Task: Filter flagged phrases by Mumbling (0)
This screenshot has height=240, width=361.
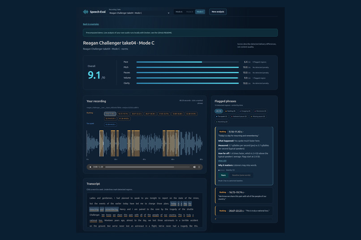Action: [222, 122]
